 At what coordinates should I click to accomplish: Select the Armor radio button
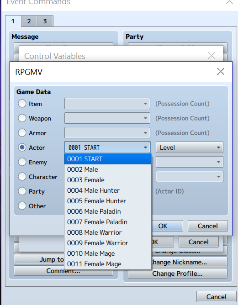(22, 133)
